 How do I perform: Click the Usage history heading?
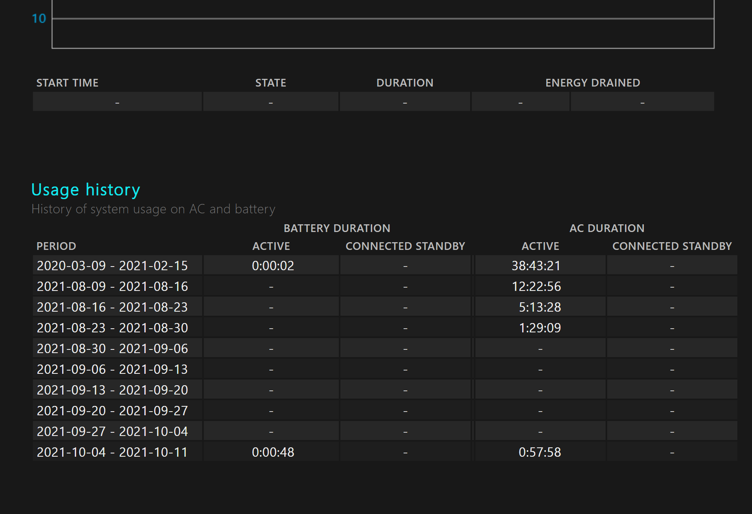click(85, 190)
